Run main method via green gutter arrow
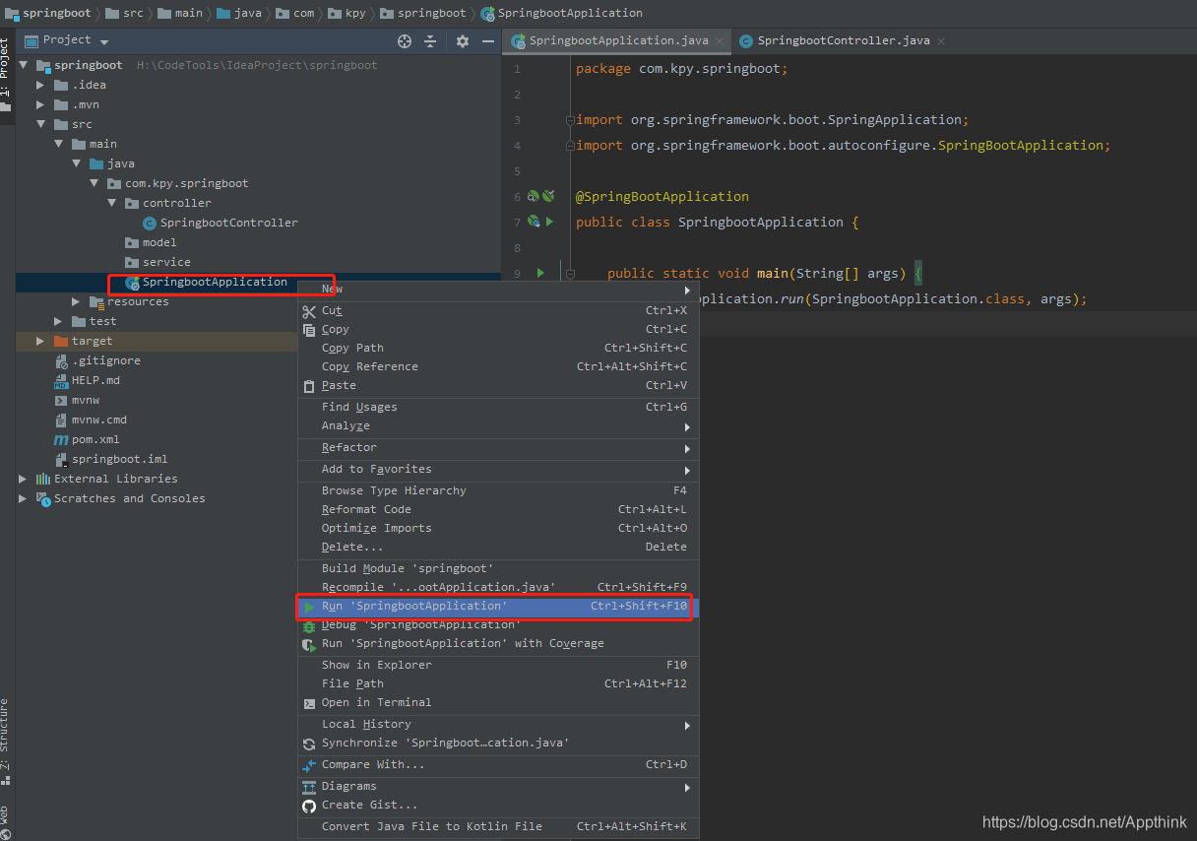The width and height of the screenshot is (1197, 841). pos(540,273)
